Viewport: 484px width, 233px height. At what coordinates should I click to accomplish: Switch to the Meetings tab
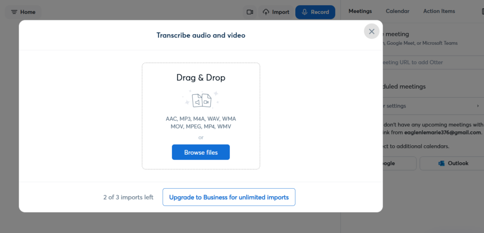tap(360, 11)
